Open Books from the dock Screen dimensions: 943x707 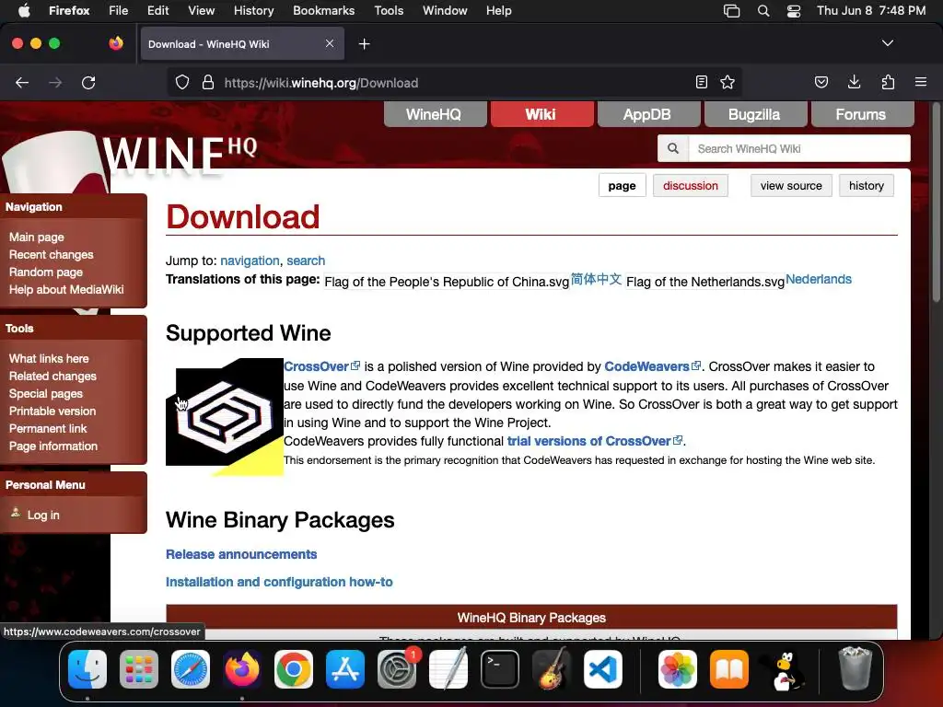click(729, 669)
